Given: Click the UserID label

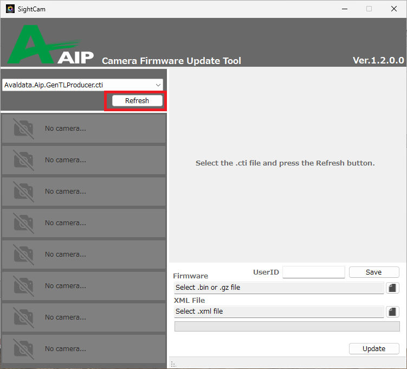Looking at the screenshot, I should click(x=266, y=272).
